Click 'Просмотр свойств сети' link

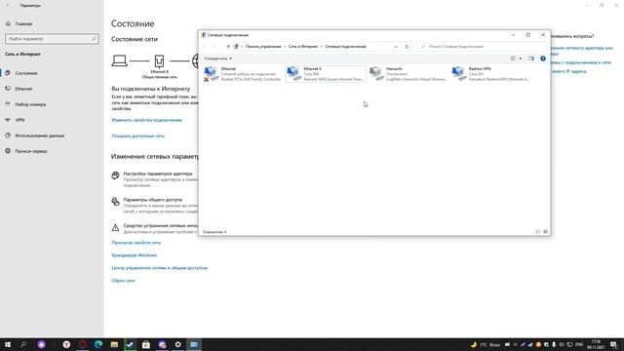coord(136,243)
